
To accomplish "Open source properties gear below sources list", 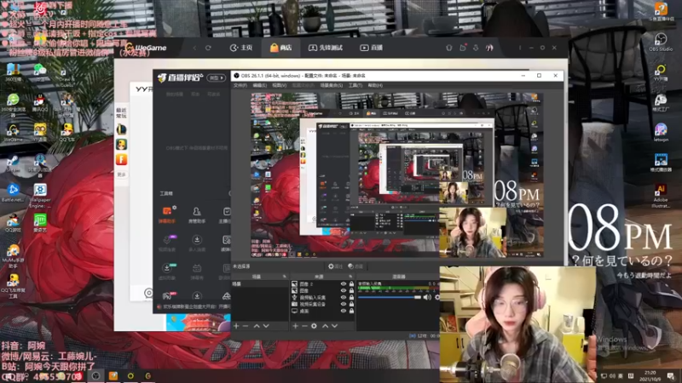I will point(314,326).
